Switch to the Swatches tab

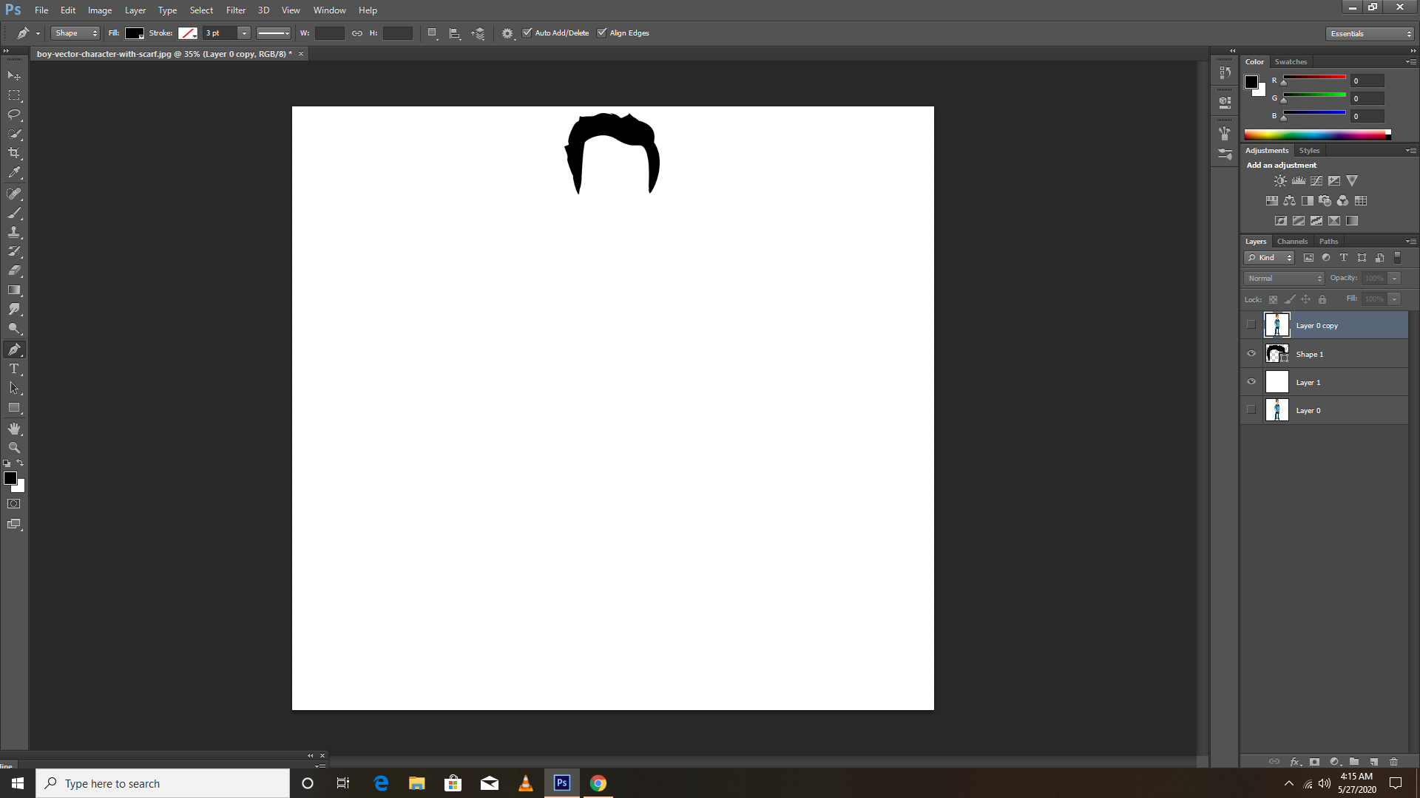(x=1291, y=62)
